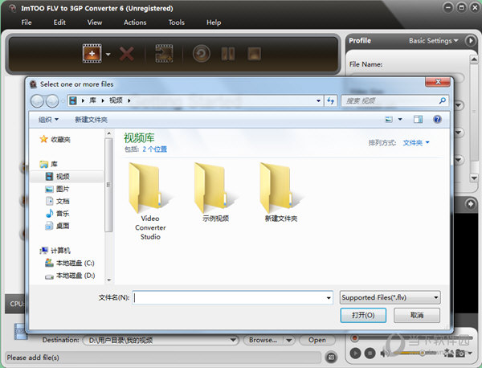Open the File menu
The image size is (482, 368).
(27, 22)
